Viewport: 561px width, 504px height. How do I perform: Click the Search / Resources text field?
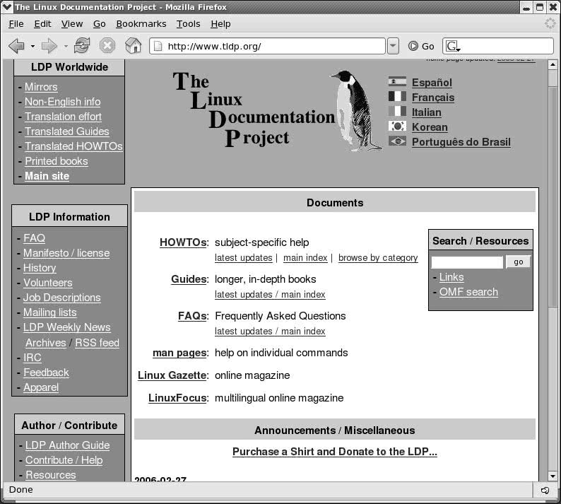pyautogui.click(x=467, y=262)
